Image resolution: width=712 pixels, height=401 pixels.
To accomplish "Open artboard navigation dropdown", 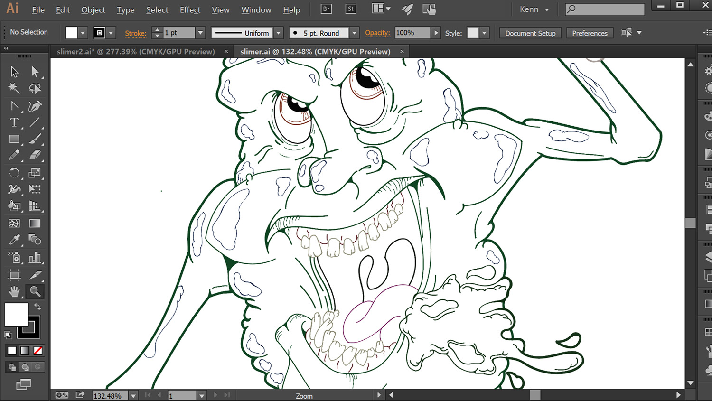I will pyautogui.click(x=202, y=395).
